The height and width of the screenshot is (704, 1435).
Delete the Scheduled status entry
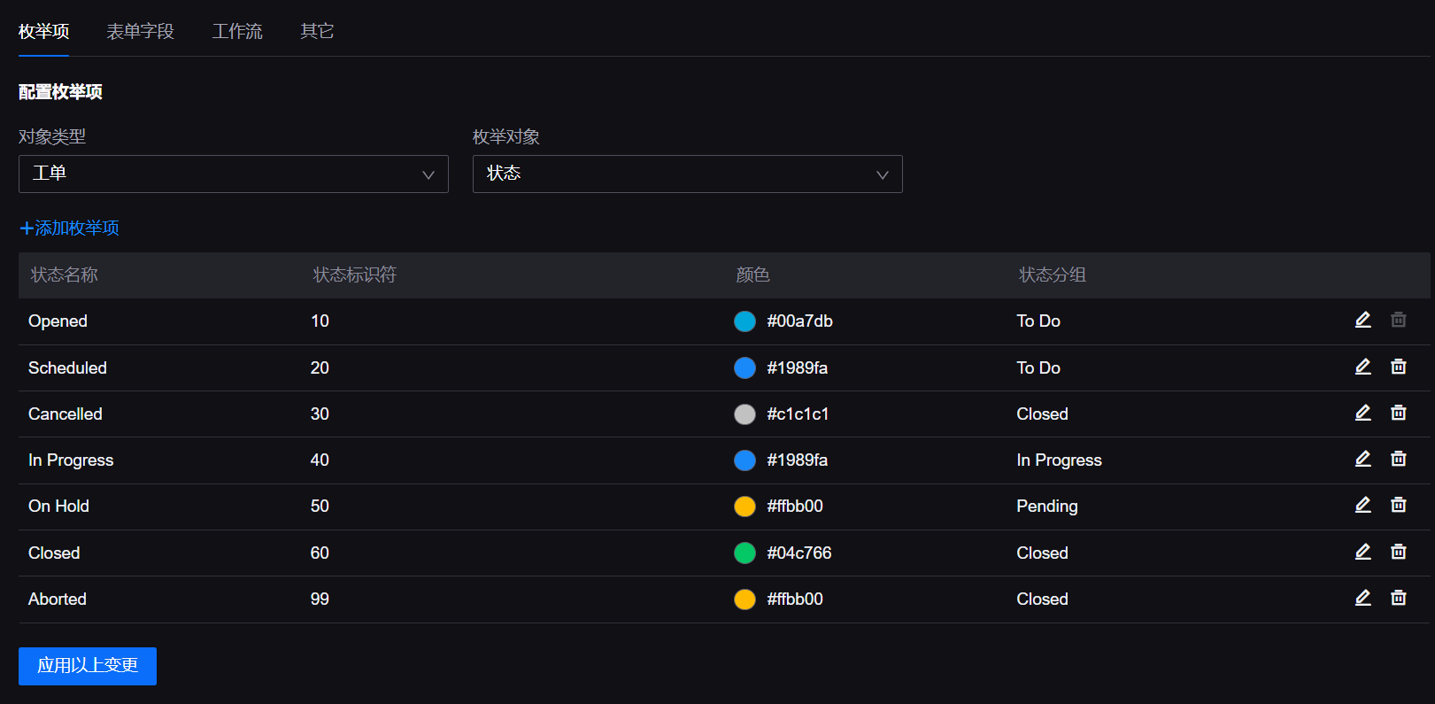coord(1398,367)
